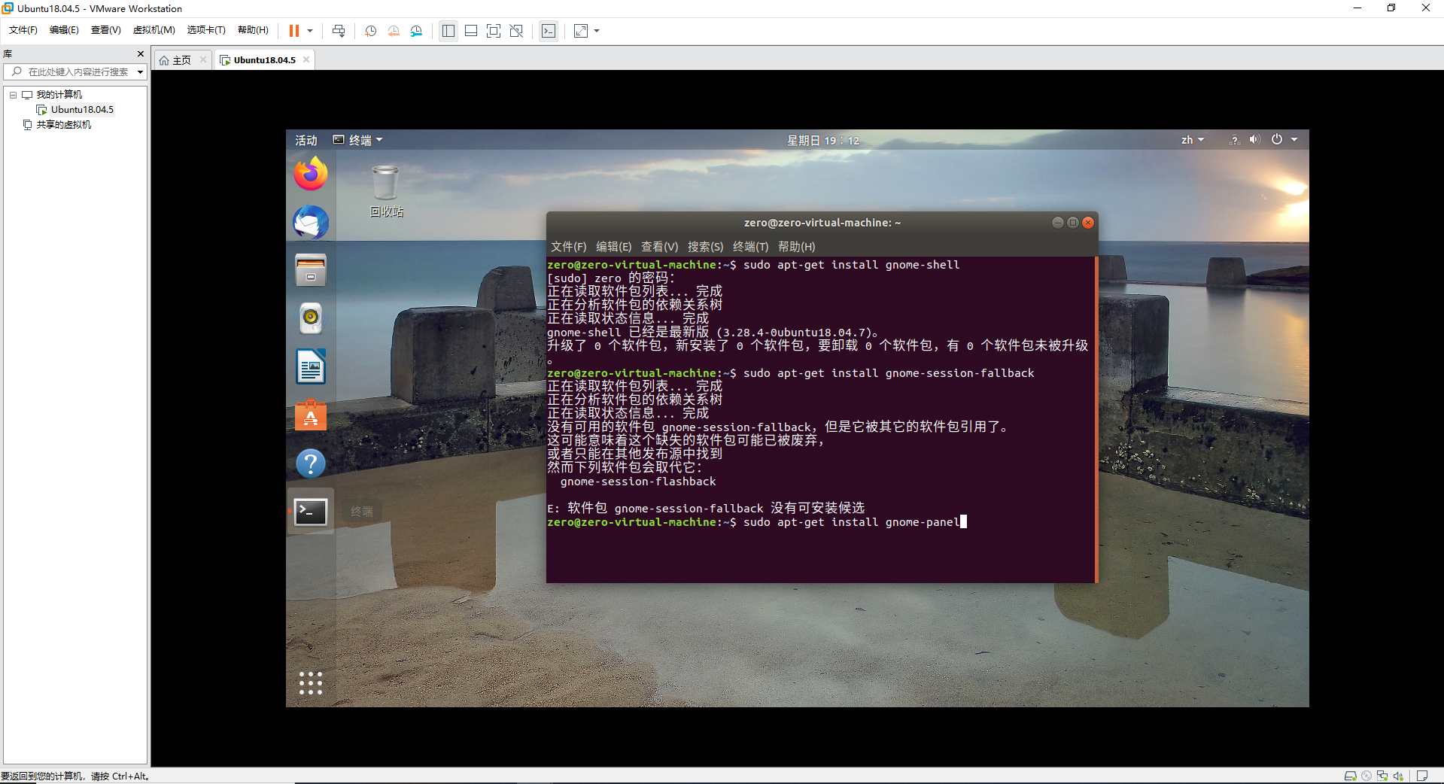Click the message log icon in status bar
1444x784 pixels.
pyautogui.click(x=1421, y=776)
